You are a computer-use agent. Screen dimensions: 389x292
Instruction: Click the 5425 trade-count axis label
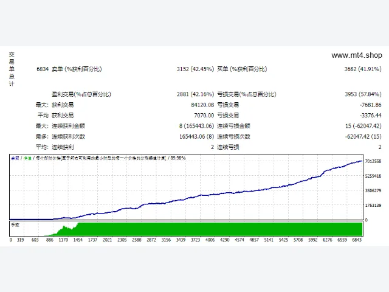pyautogui.click(x=283, y=240)
